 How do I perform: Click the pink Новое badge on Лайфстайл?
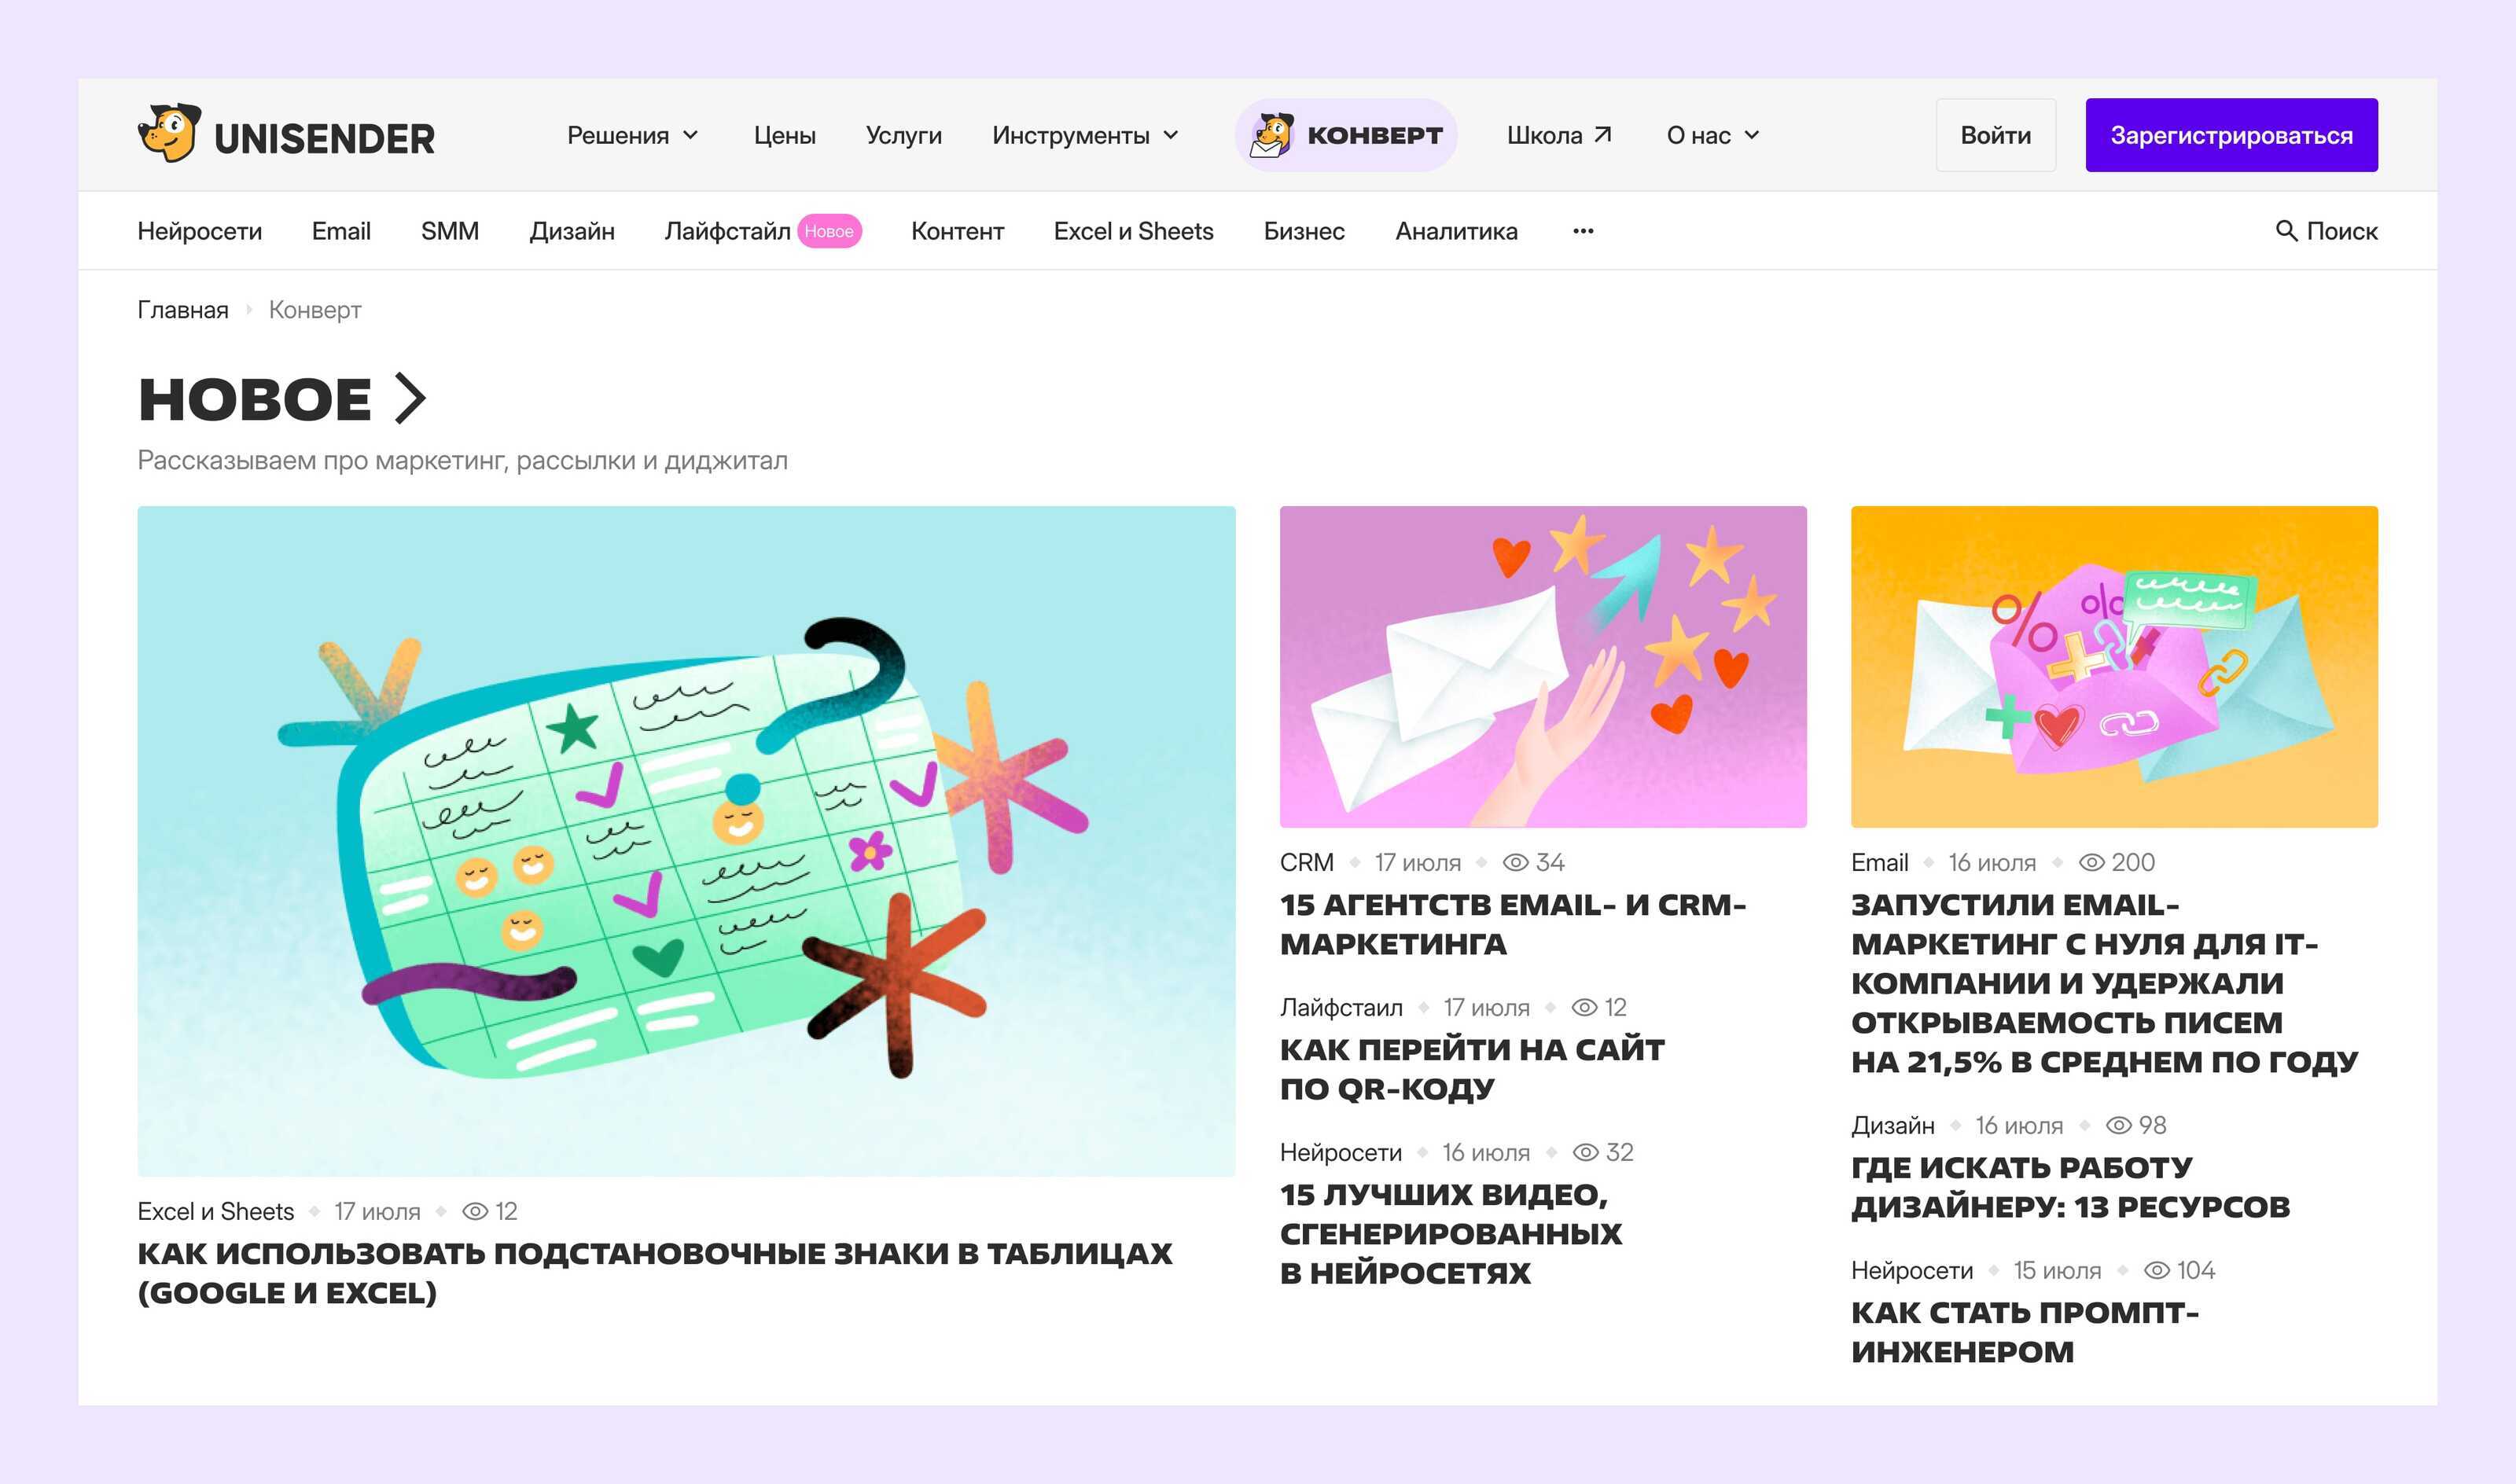pyautogui.click(x=828, y=231)
